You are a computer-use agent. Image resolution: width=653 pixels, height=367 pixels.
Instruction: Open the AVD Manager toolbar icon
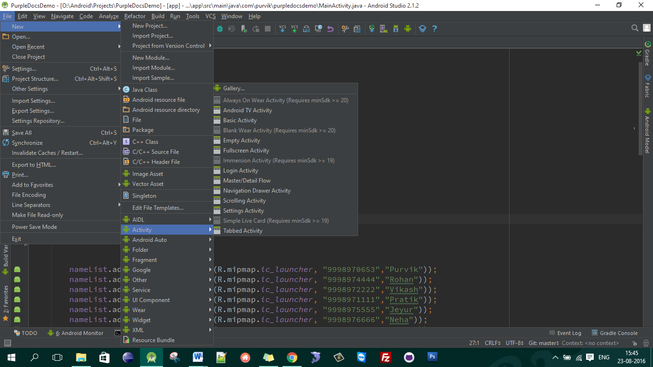[x=384, y=29]
